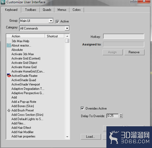Select the Adaptive Degradation T... action
152x148 pixels.
(28, 89)
